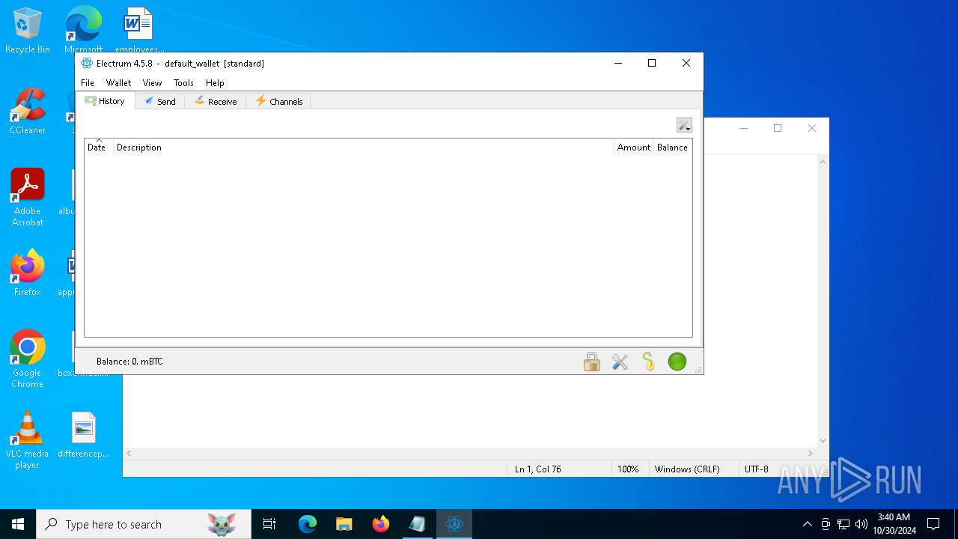The image size is (958, 539).
Task: Click the taskbar search box
Action: (144, 524)
